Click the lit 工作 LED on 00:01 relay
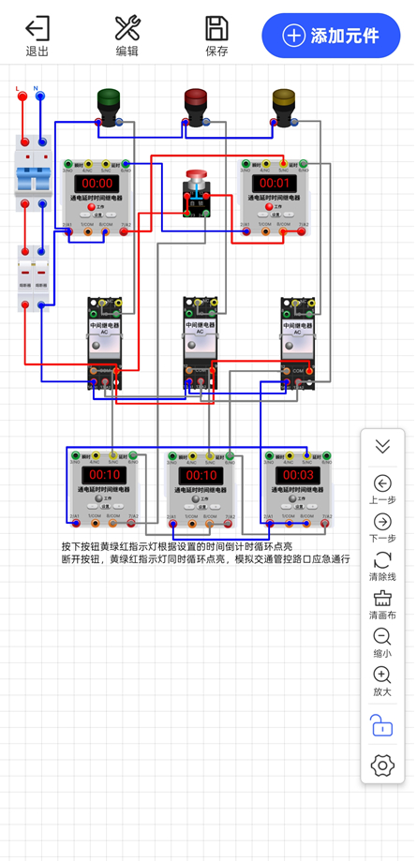This screenshot has height=861, width=417. [269, 206]
